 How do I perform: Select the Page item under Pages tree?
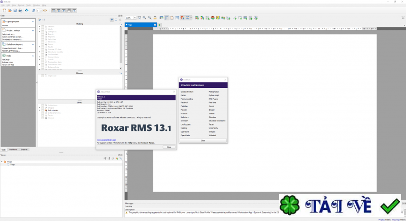point(12,164)
